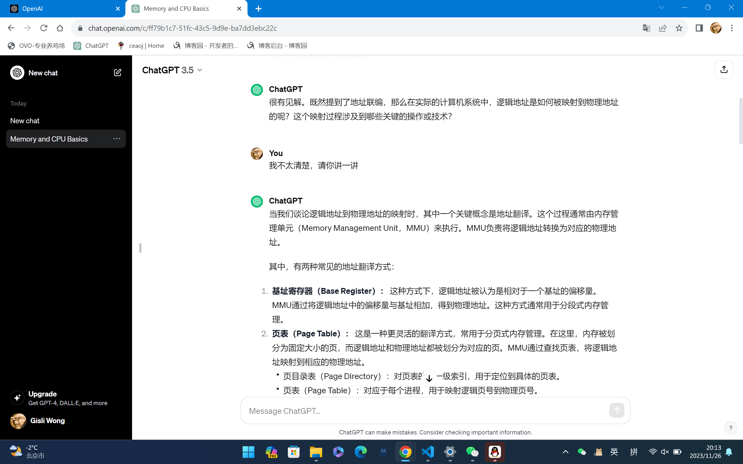
Task: Click the share page icon in address bar
Action: point(663,28)
